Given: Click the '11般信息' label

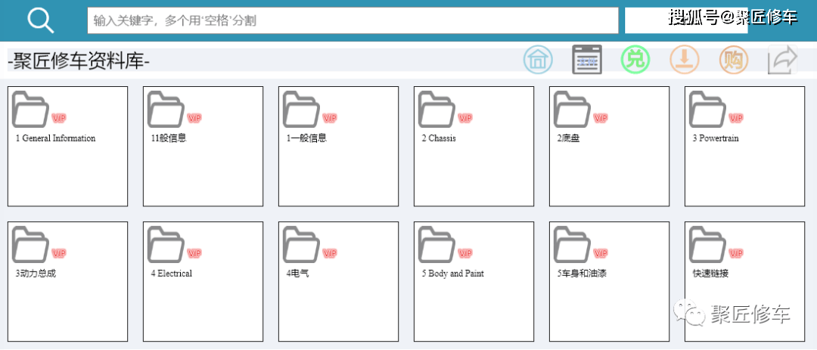Looking at the screenshot, I should click(169, 138).
